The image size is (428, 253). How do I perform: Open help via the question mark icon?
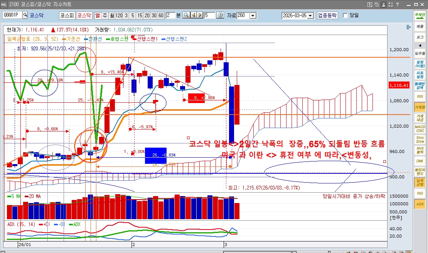(x=398, y=5)
